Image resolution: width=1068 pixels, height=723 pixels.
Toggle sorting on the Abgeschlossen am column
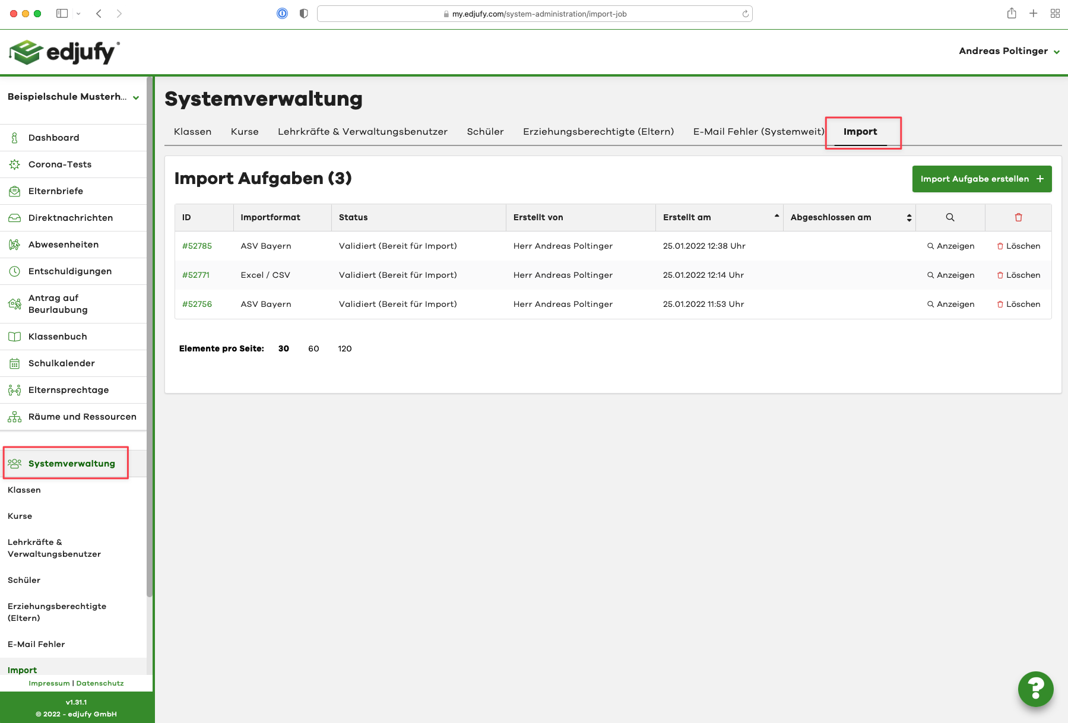[908, 217]
